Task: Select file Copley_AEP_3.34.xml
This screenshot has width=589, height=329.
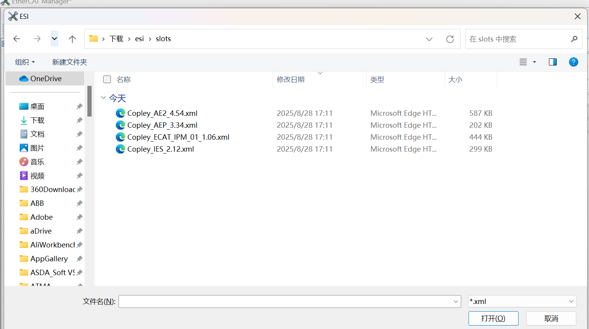Action: click(162, 125)
